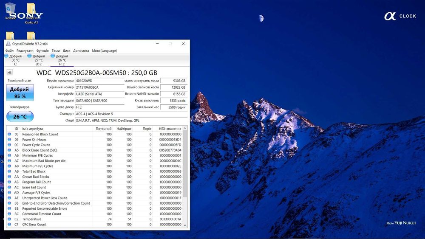Click the Поріг column header
The image size is (425, 239).
pyautogui.click(x=143, y=129)
